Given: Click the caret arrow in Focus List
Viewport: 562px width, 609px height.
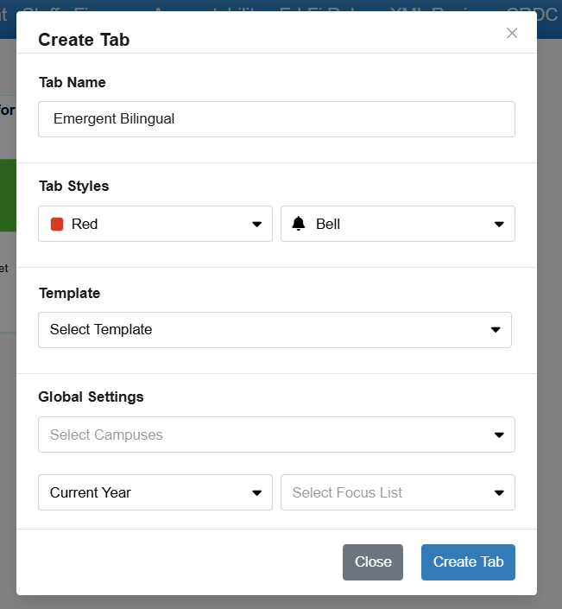Looking at the screenshot, I should tap(499, 493).
